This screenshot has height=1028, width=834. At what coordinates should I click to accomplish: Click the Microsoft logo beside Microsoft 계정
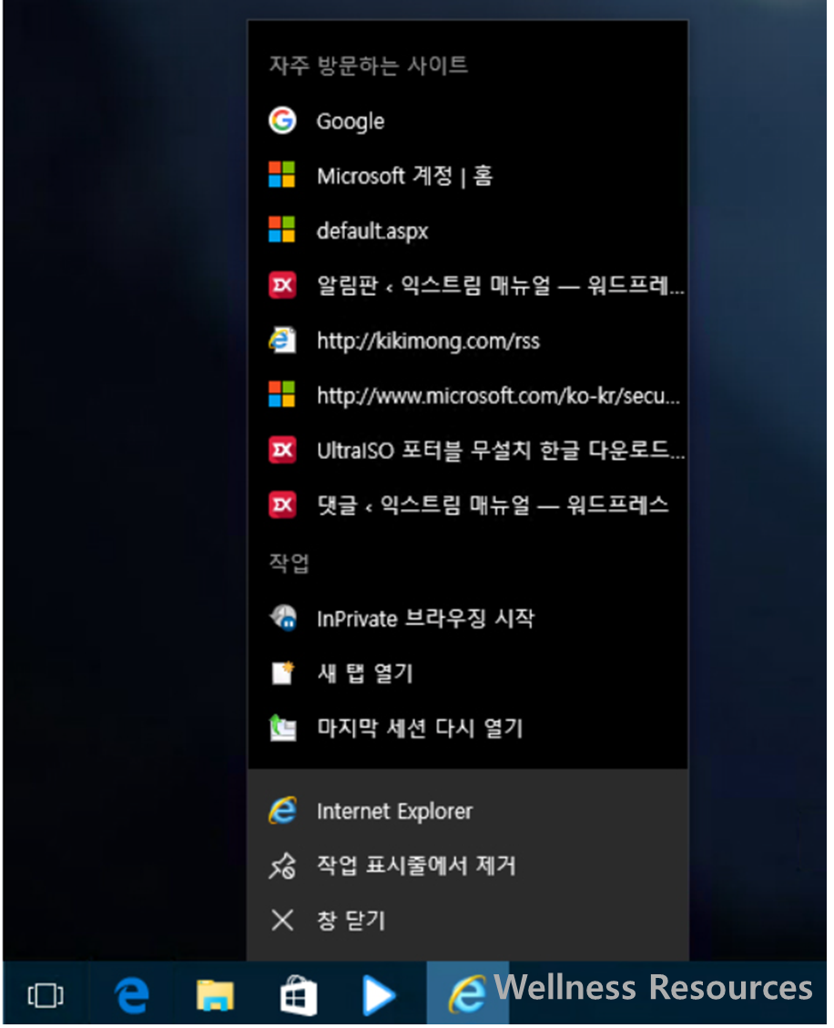(282, 175)
